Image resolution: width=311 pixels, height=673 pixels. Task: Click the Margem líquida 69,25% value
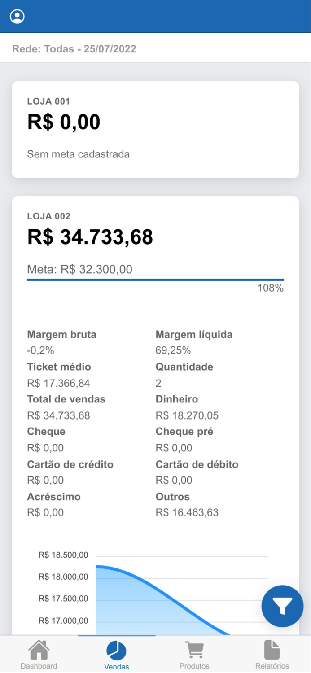pos(173,350)
